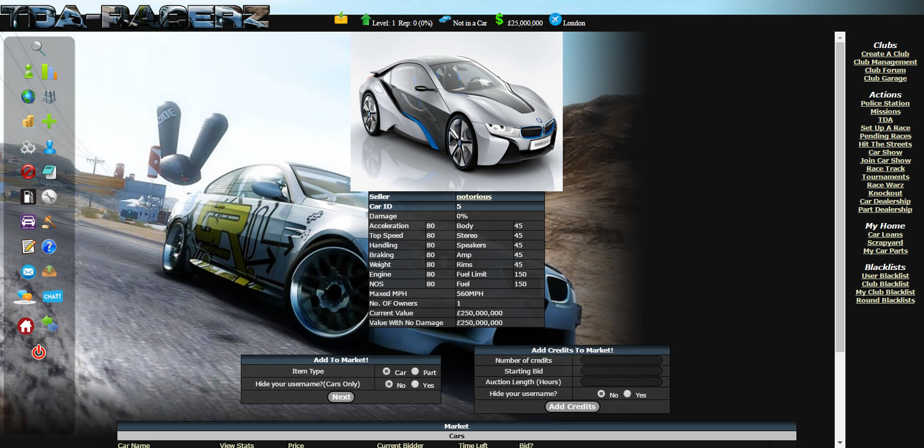This screenshot has height=448, width=924.
Task: Open the blue envelope mail icon
Action: click(x=28, y=272)
